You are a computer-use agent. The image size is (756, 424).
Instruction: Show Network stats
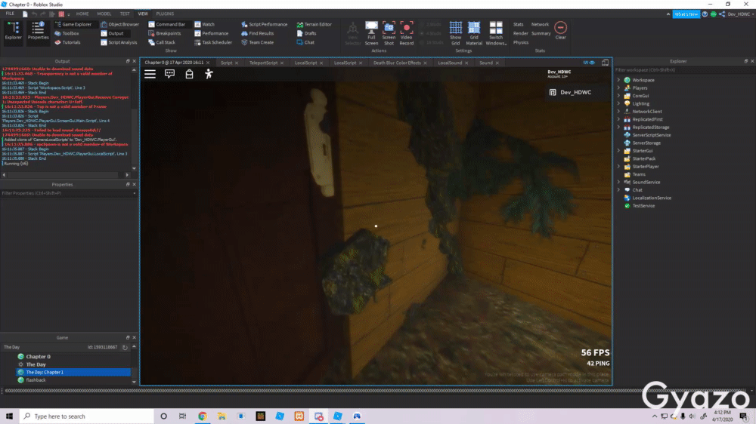coord(540,24)
